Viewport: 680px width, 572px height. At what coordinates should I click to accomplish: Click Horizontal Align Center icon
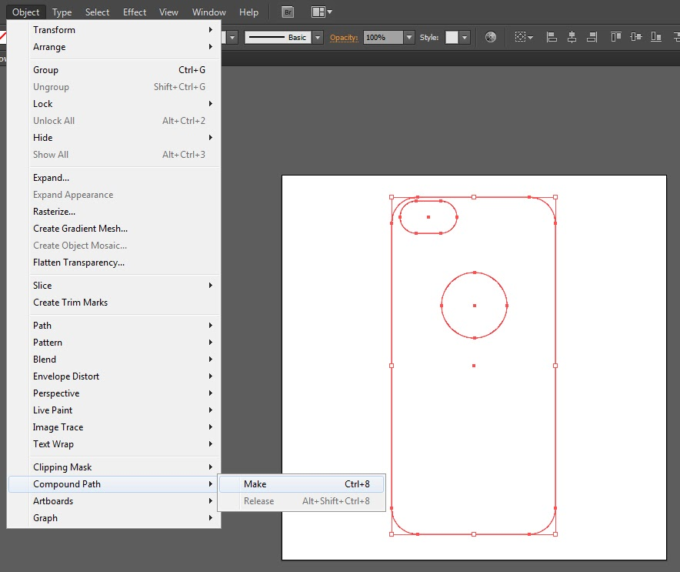(571, 37)
